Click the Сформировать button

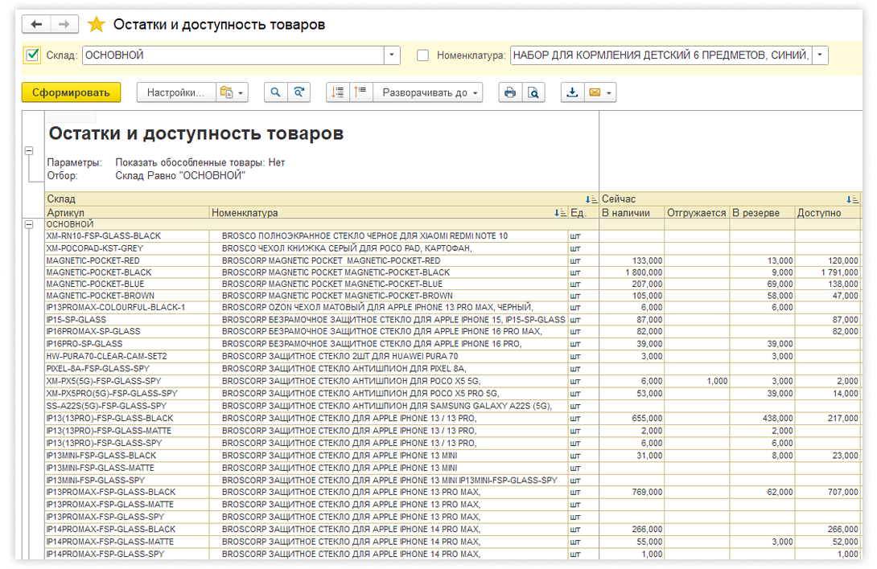pyautogui.click(x=71, y=92)
